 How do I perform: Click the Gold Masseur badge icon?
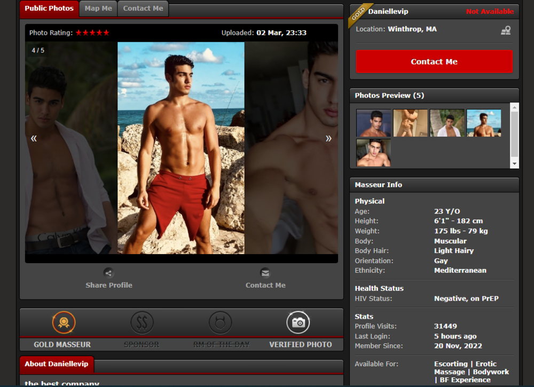click(64, 322)
